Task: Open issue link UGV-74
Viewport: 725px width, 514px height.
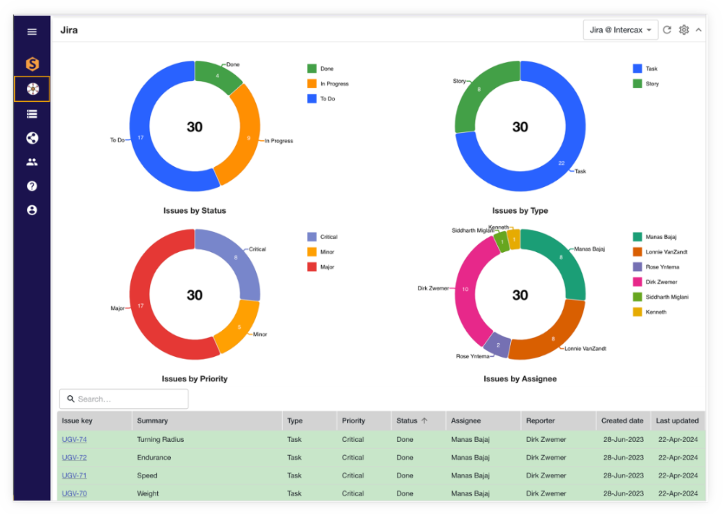Action: 74,439
